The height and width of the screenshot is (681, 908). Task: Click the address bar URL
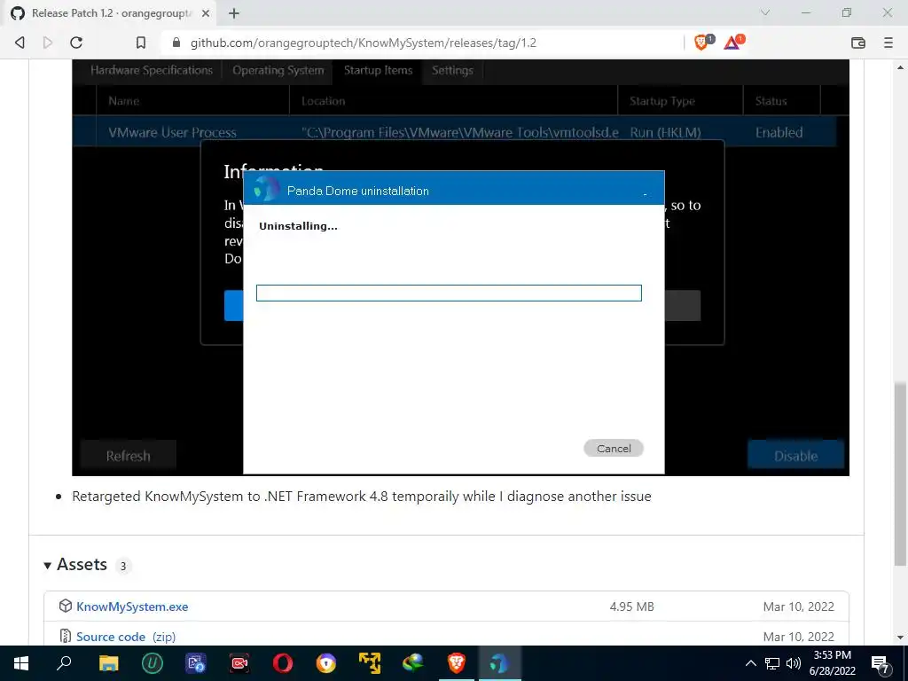click(x=363, y=43)
